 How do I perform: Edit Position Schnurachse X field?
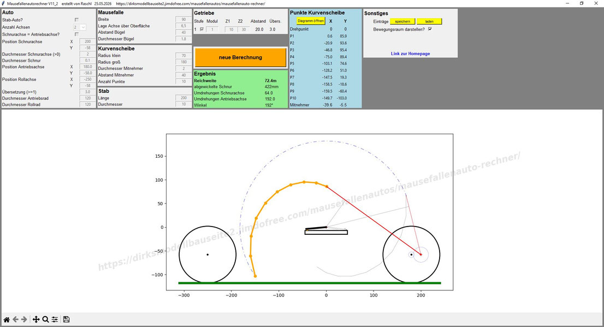(87, 41)
